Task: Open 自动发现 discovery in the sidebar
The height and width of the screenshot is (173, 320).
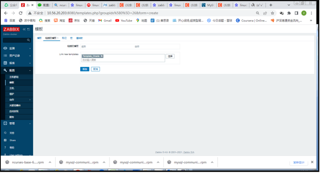Action: click(14, 111)
